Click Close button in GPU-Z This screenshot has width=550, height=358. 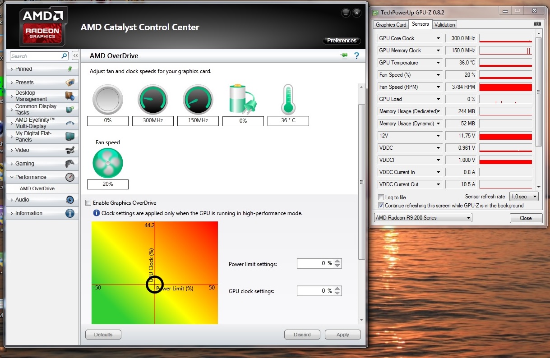point(526,218)
